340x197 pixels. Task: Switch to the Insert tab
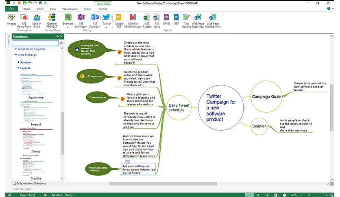pos(40,9)
